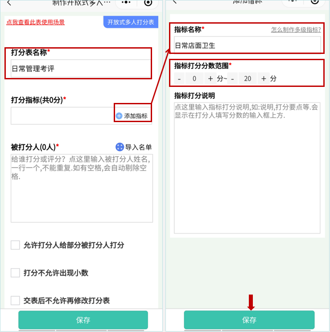Decrease minimum score with minus beside 0

coord(179,78)
